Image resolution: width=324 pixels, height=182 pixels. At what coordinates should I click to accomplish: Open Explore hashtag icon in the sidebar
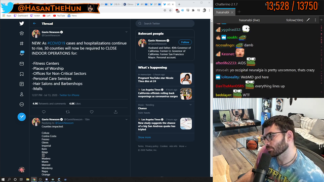22,43
